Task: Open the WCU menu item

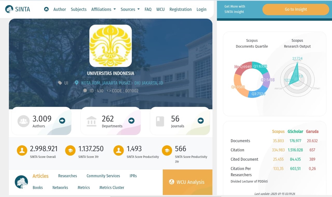Action: [x=160, y=9]
